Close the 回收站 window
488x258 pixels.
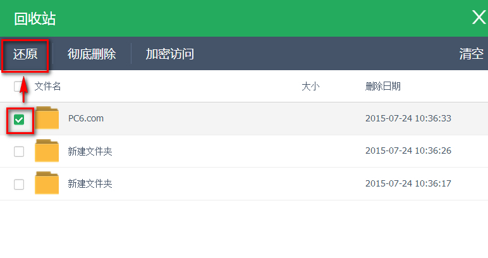coord(479,18)
